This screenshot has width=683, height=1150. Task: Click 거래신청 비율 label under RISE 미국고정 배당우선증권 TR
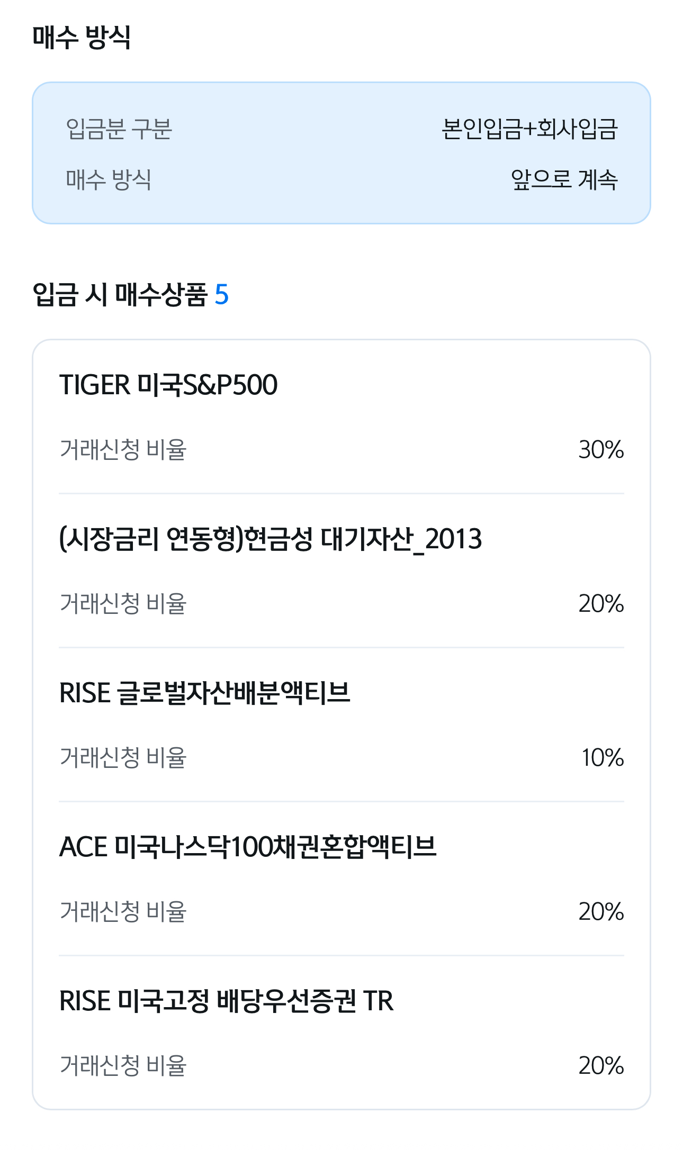point(123,1065)
